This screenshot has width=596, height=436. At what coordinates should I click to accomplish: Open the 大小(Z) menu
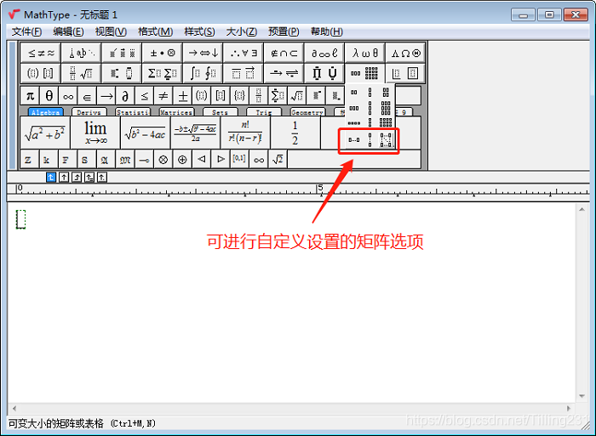(x=241, y=31)
